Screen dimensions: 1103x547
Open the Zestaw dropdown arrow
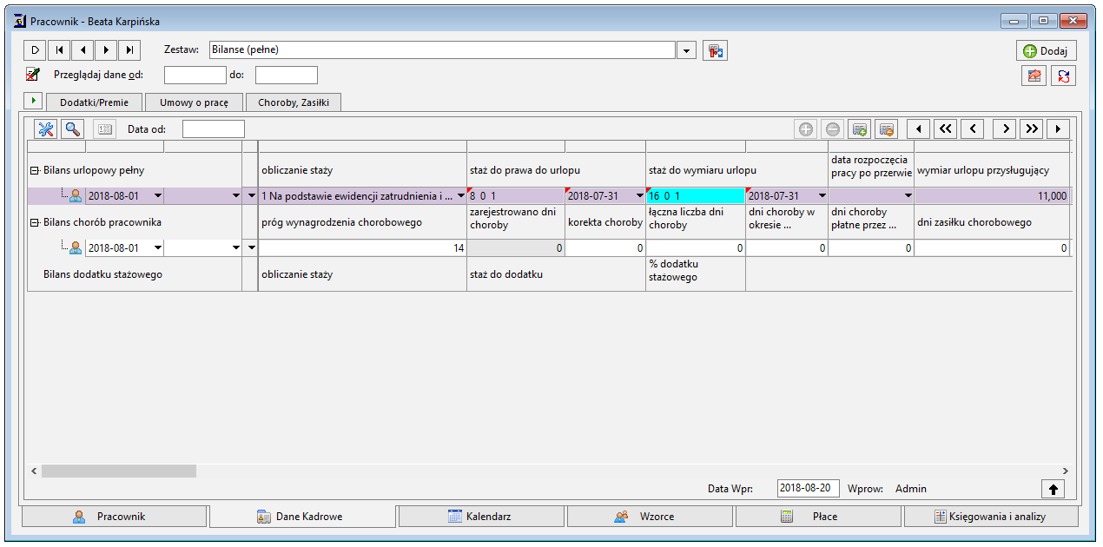coord(687,50)
